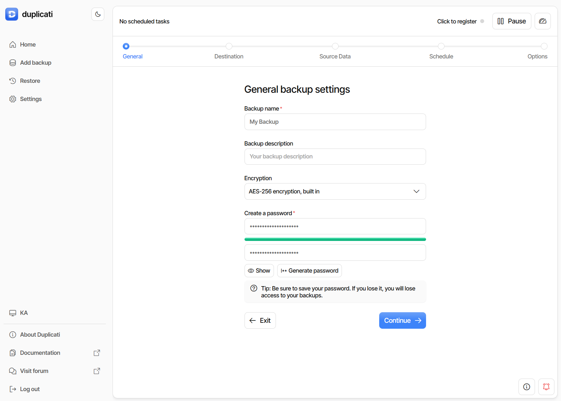This screenshot has height=401, width=561.
Task: Toggle dark mode with the moon button
Action: coord(98,14)
